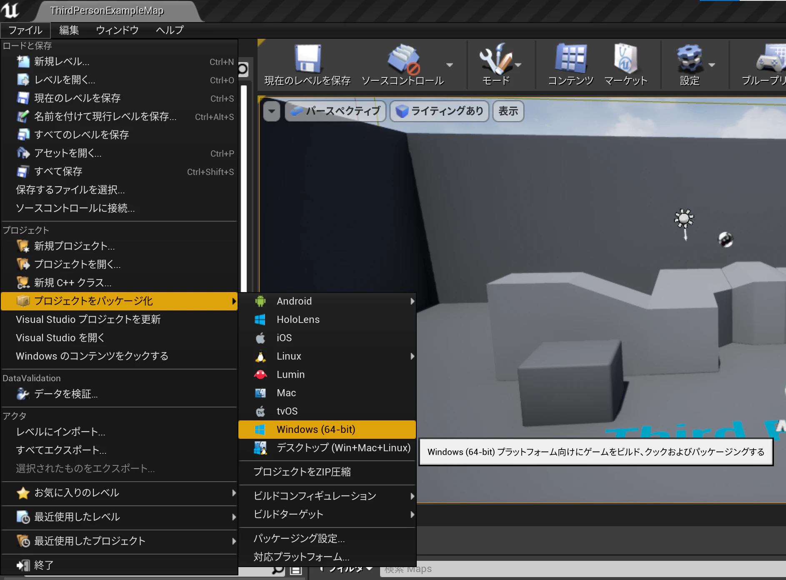Expand お気に入りのレベル submenu

coord(119,493)
